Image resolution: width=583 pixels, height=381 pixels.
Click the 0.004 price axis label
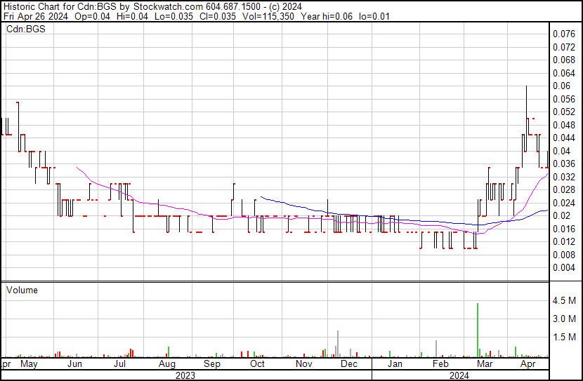(564, 268)
